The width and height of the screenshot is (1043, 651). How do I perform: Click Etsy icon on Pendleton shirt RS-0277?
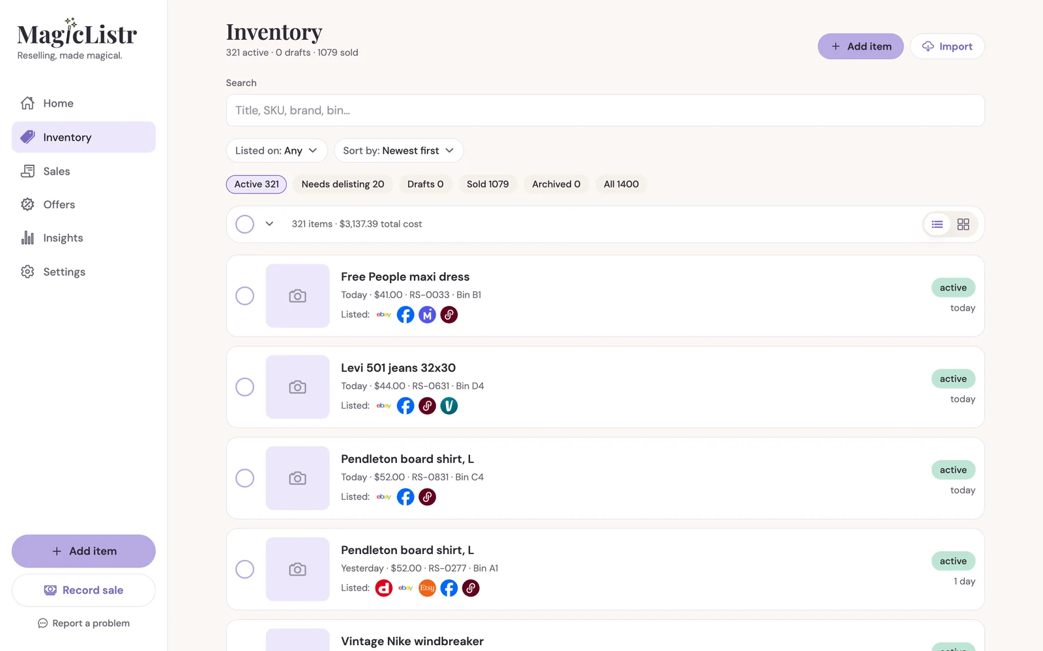coord(427,589)
